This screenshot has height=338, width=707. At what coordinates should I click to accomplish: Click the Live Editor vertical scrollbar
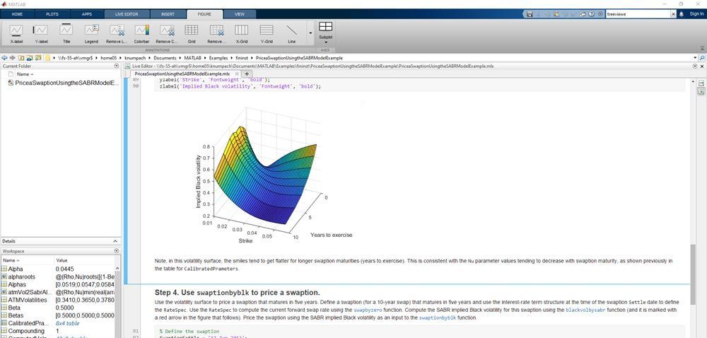(693, 276)
